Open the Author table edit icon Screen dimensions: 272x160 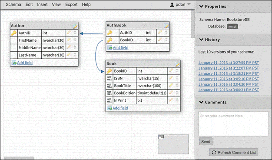pyautogui.click(x=75, y=26)
